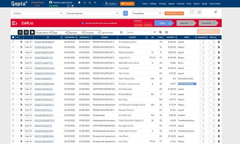Click the busca search field
This screenshot has height=144, width=240.
[139, 32]
